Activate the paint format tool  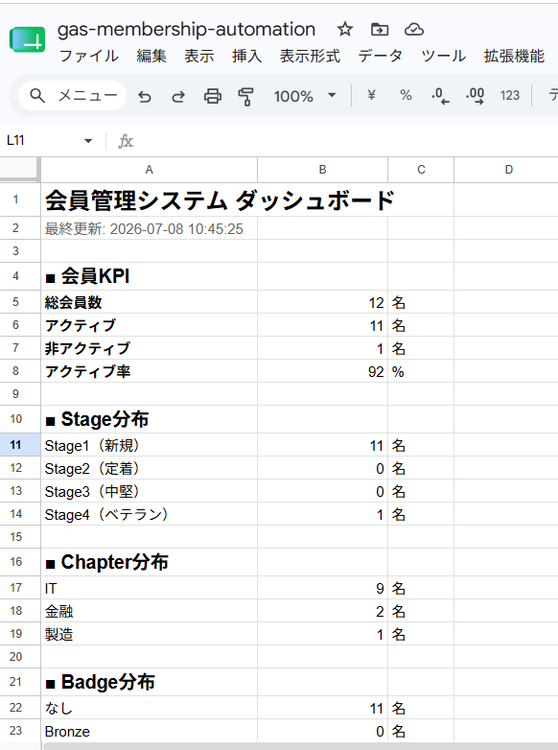(x=245, y=97)
